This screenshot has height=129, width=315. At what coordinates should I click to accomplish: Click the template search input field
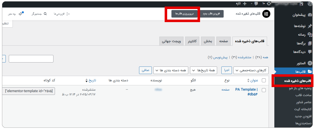point(31,59)
